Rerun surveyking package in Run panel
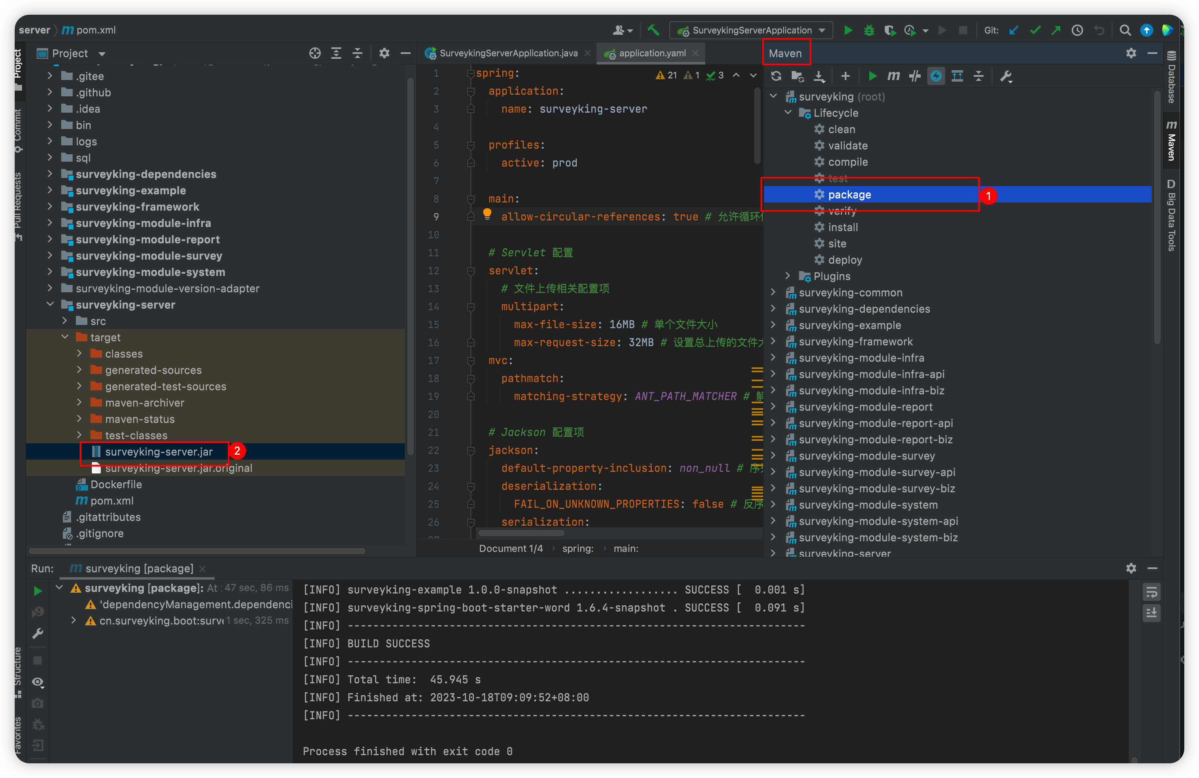 (38, 591)
